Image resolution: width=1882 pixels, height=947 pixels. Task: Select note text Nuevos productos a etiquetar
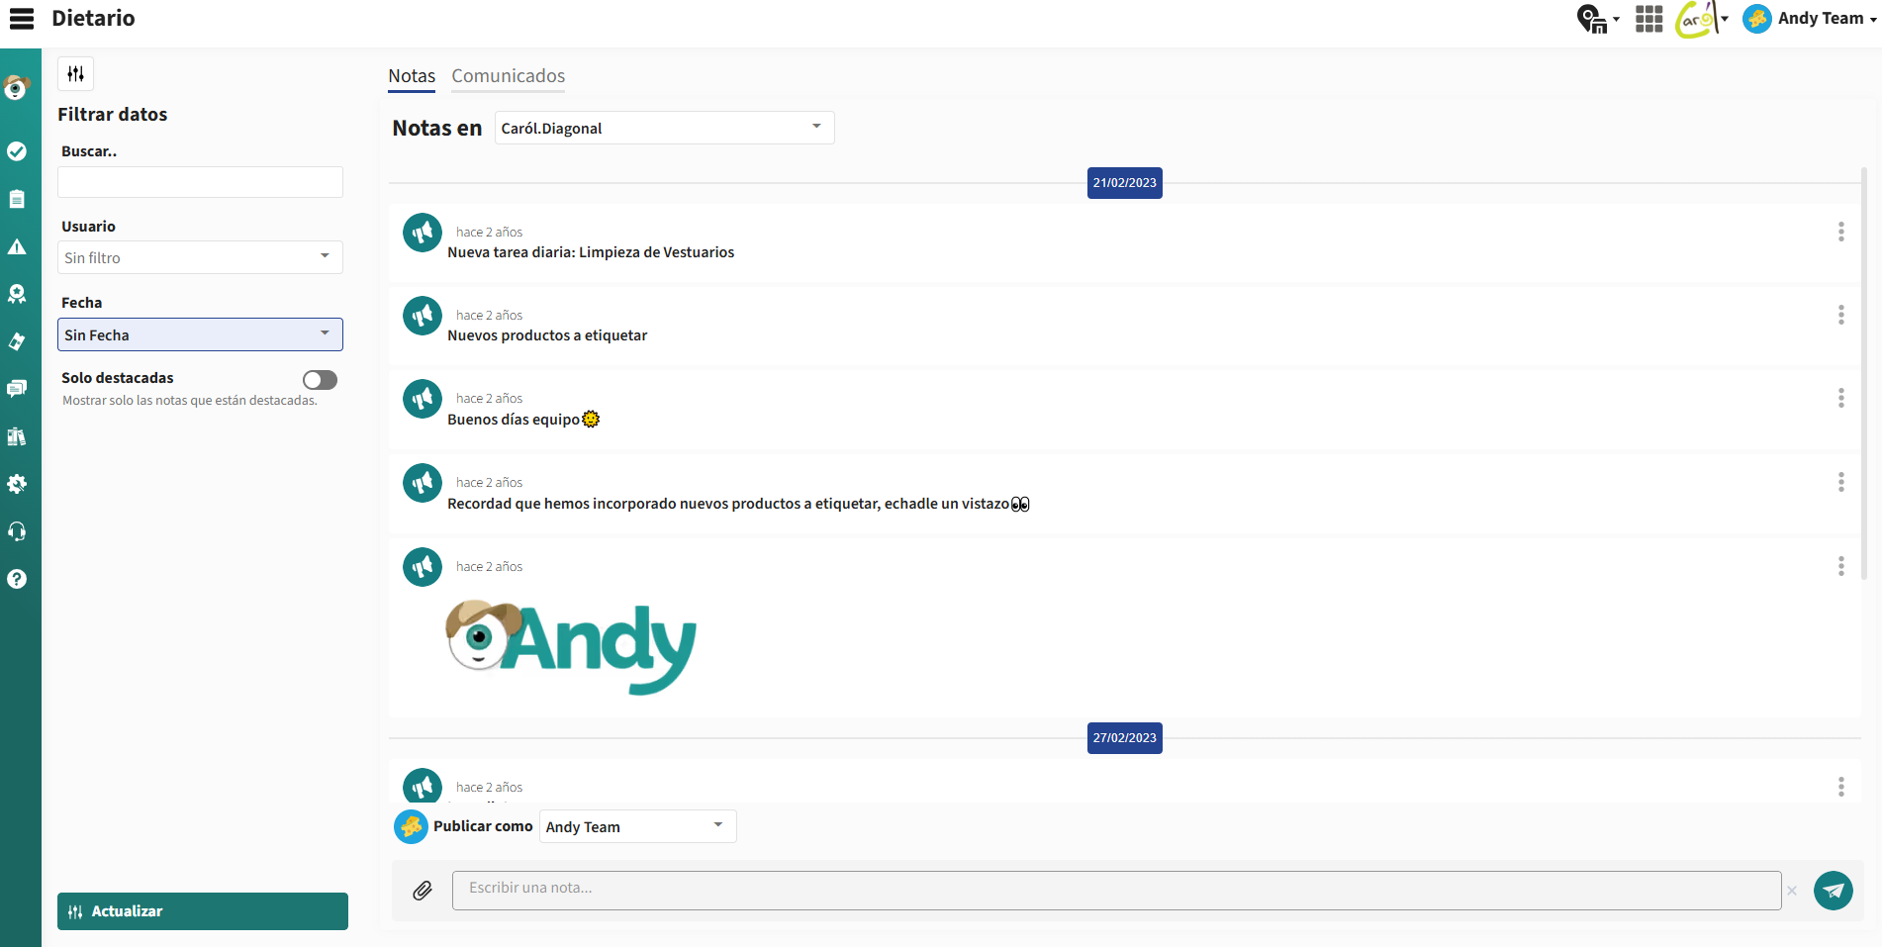tap(547, 335)
